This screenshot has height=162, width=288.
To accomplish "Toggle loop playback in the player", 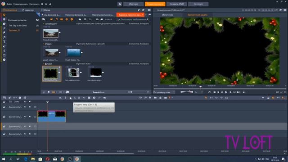I will tap(209, 92).
